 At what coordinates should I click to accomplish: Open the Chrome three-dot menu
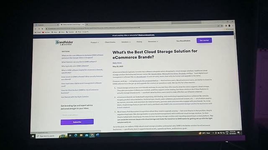pos(232,26)
